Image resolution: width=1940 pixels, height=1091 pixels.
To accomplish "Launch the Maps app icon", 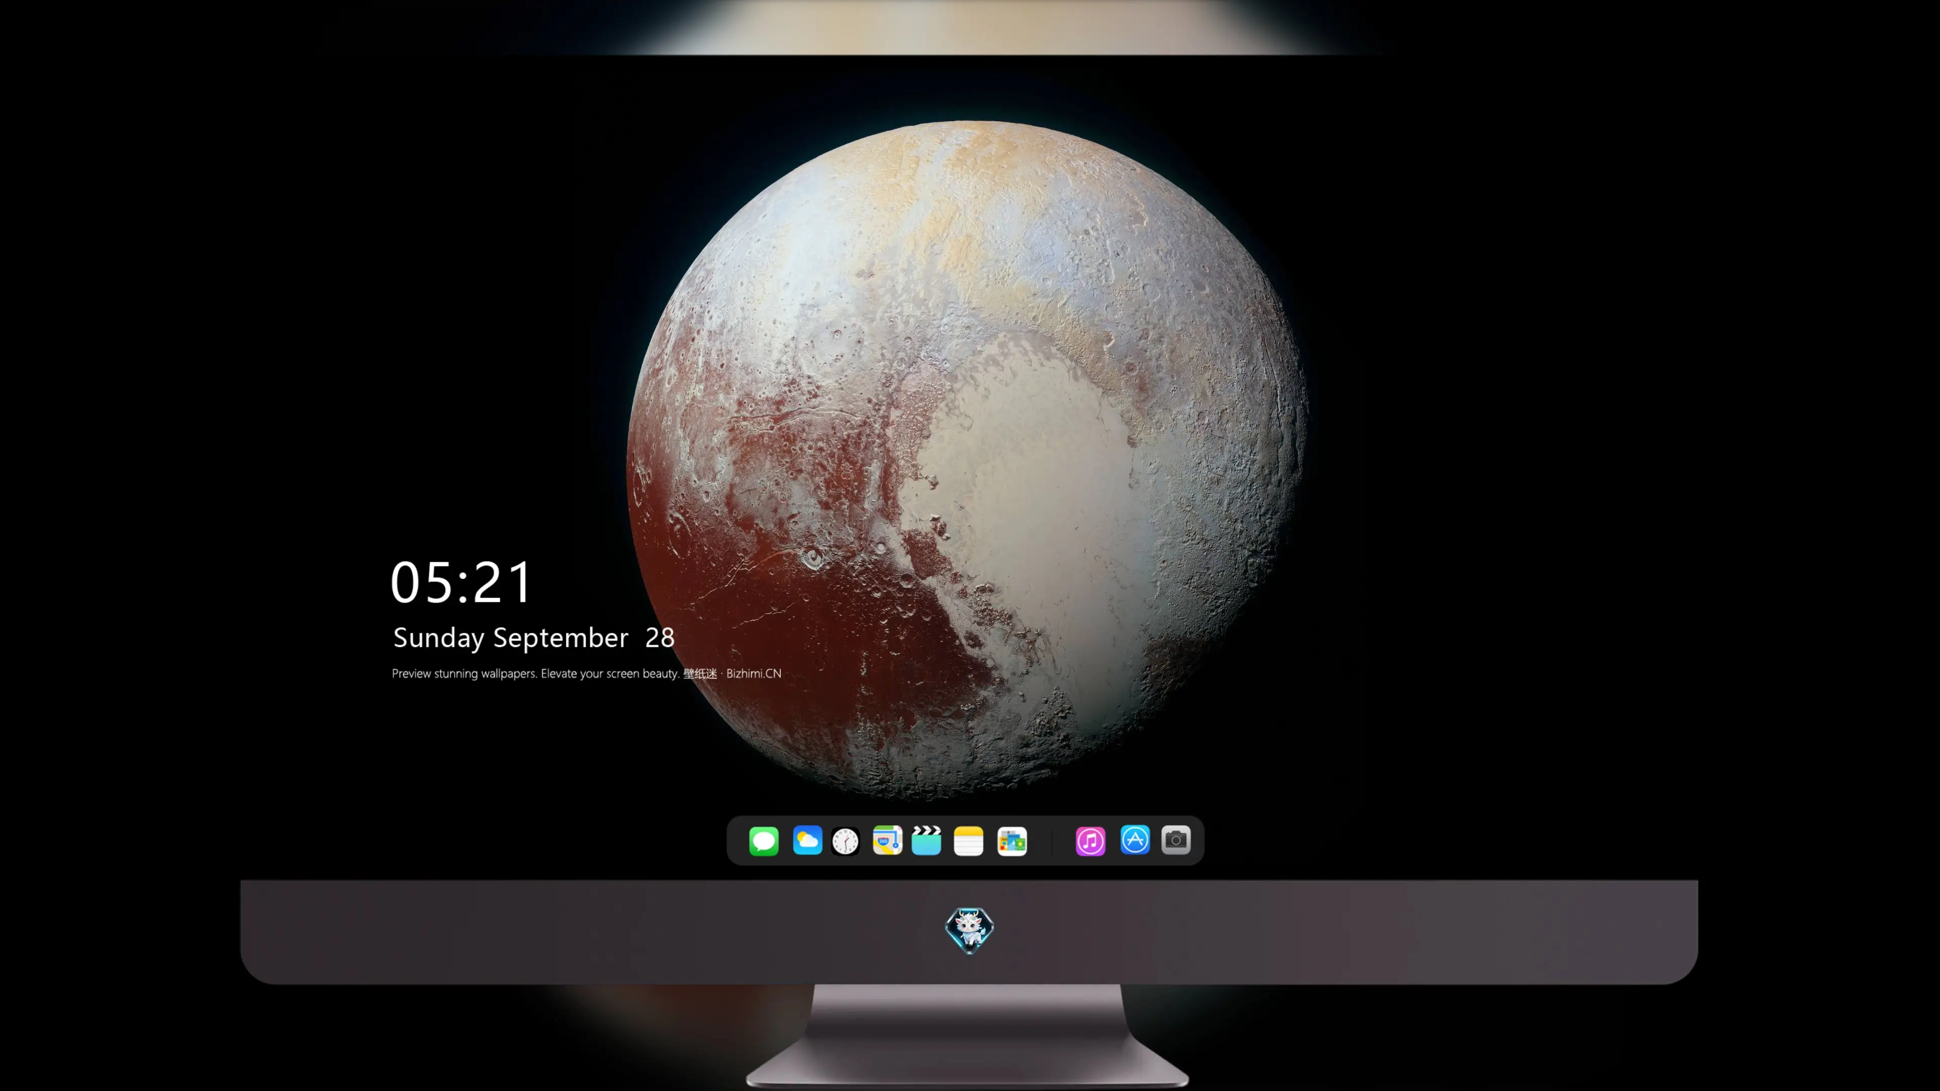I will coord(887,840).
